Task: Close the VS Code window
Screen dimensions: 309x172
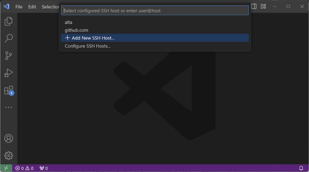Action: click(302, 7)
